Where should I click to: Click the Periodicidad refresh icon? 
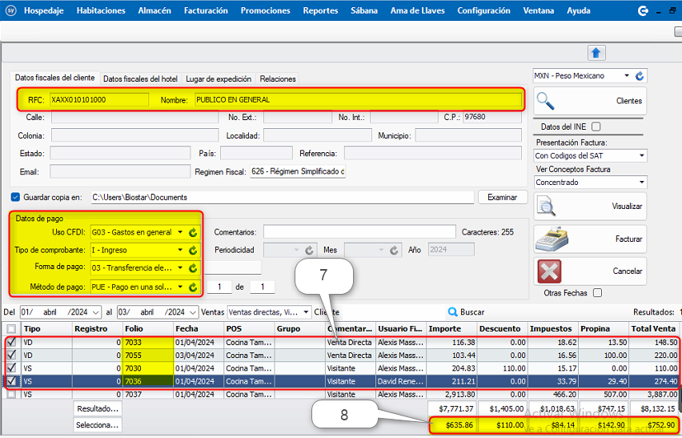(309, 250)
